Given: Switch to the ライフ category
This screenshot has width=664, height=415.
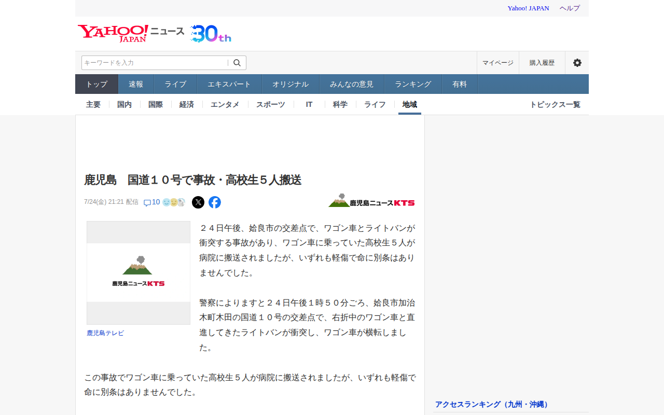Looking at the screenshot, I should pos(375,104).
